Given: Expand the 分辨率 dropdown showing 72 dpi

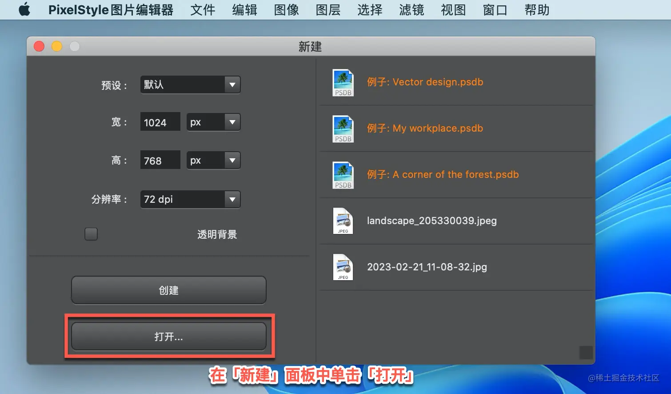Looking at the screenshot, I should (190, 199).
